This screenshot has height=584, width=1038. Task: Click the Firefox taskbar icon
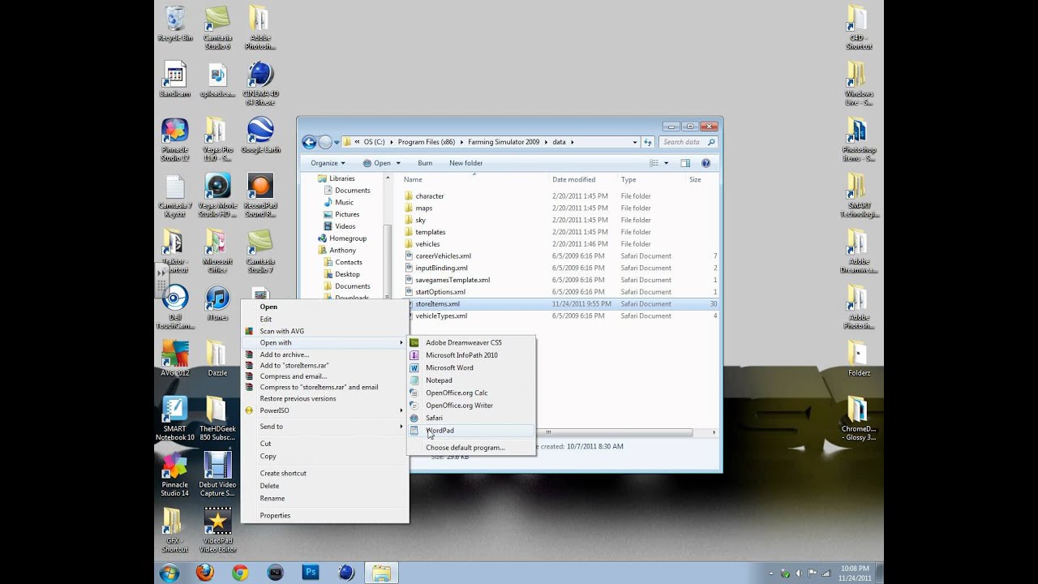[x=205, y=572]
